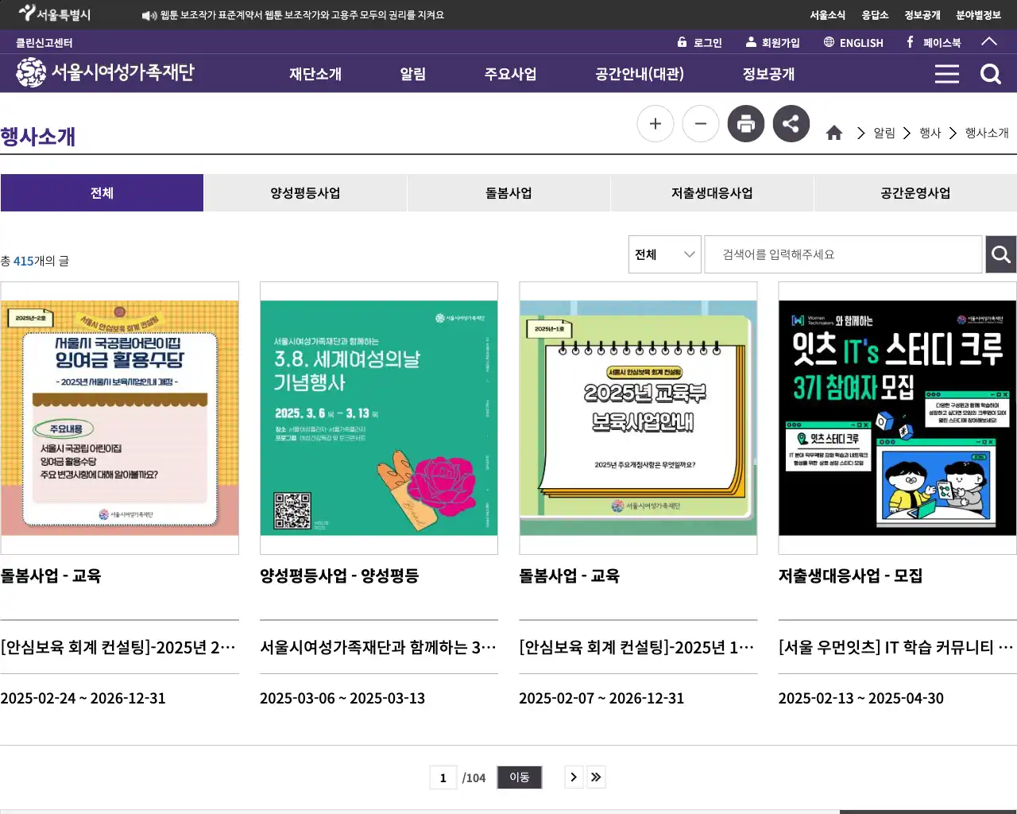Click the print icon on the page toolbar

click(x=745, y=123)
